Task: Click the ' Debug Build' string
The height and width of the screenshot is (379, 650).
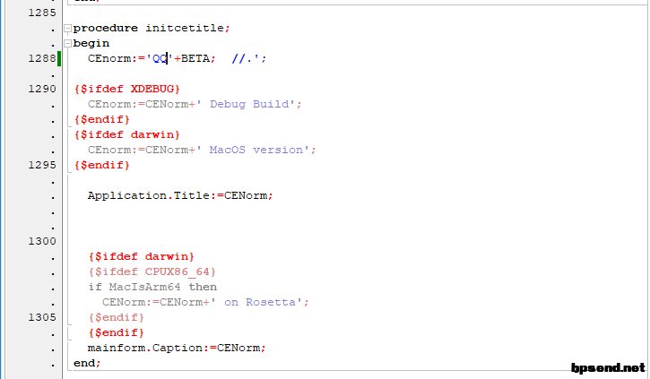Action: 248,104
